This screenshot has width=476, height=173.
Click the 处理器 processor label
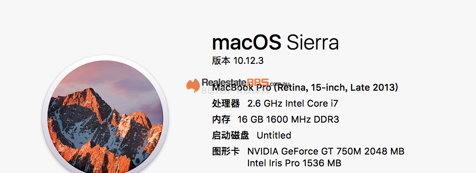point(226,103)
